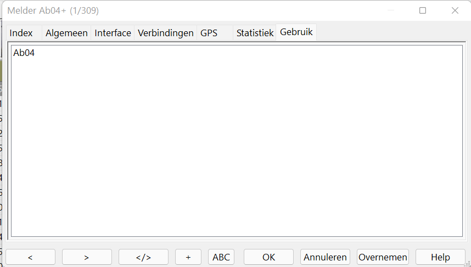Open Help for this dialog

click(x=440, y=257)
